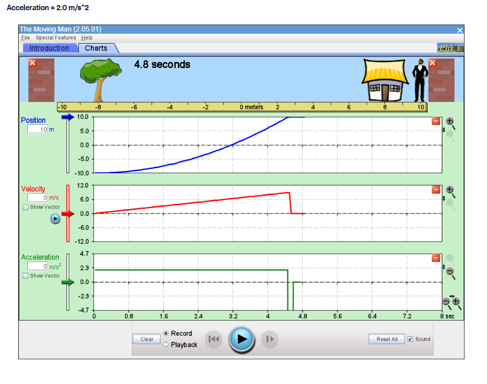Zoom in vertically on the Position graph
This screenshot has width=487, height=384.
(x=449, y=121)
